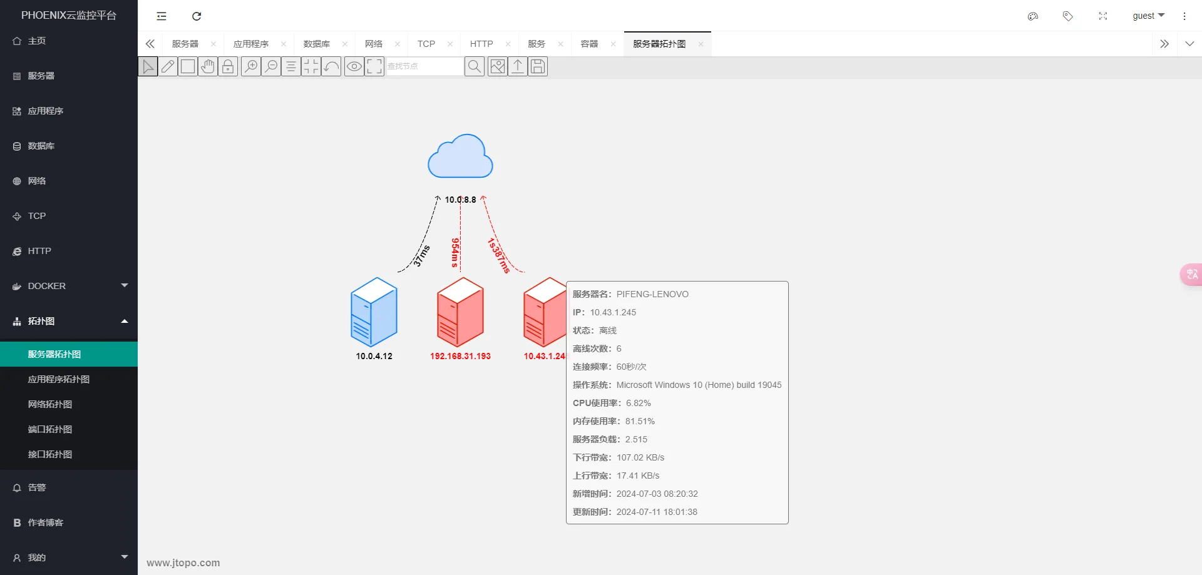The height and width of the screenshot is (575, 1202).
Task: Switch to the 容器 tab
Action: tap(589, 44)
